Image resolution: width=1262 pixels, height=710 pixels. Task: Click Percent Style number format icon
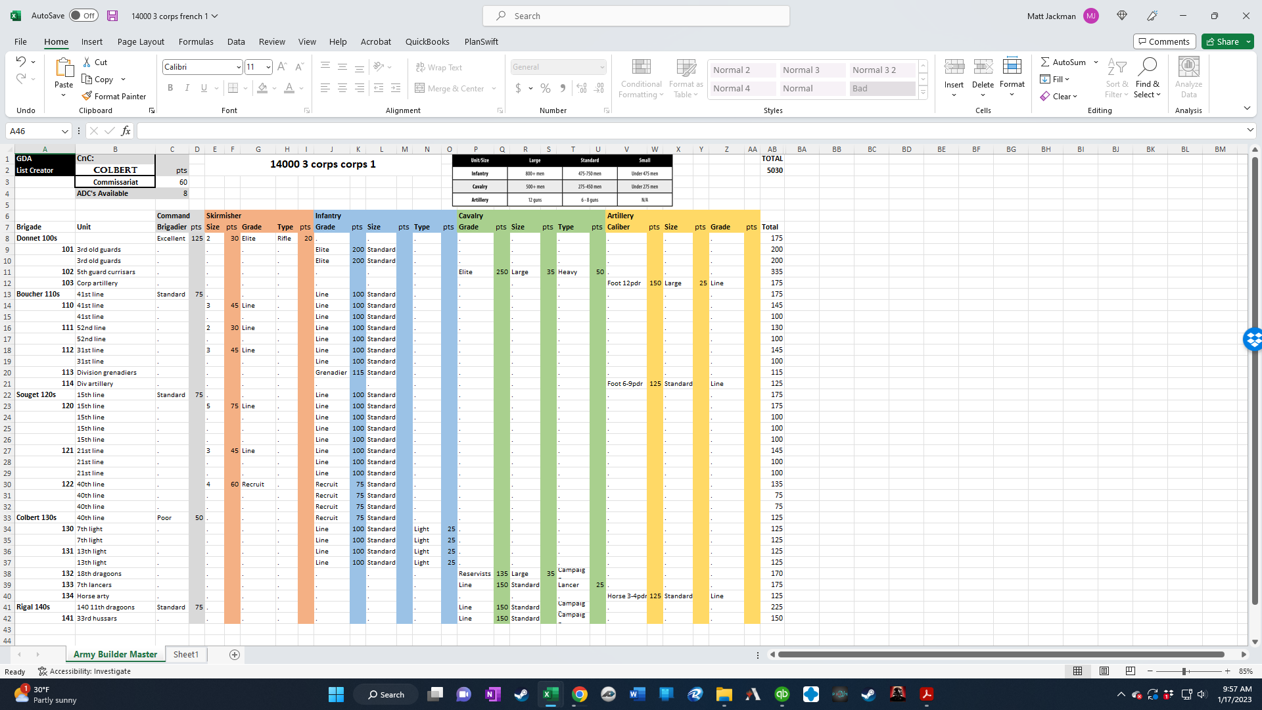[x=546, y=88]
